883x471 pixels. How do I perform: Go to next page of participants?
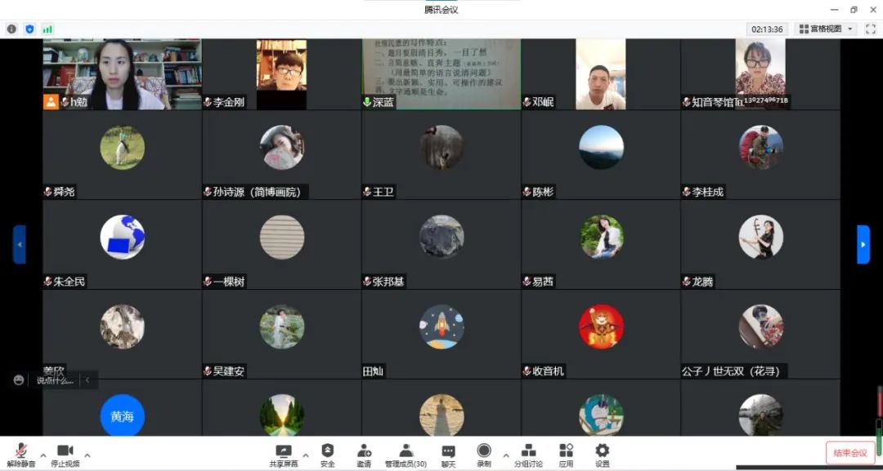pyautogui.click(x=863, y=245)
